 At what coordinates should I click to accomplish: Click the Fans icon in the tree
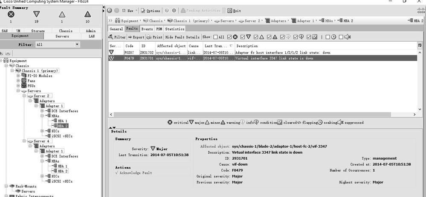[24, 81]
